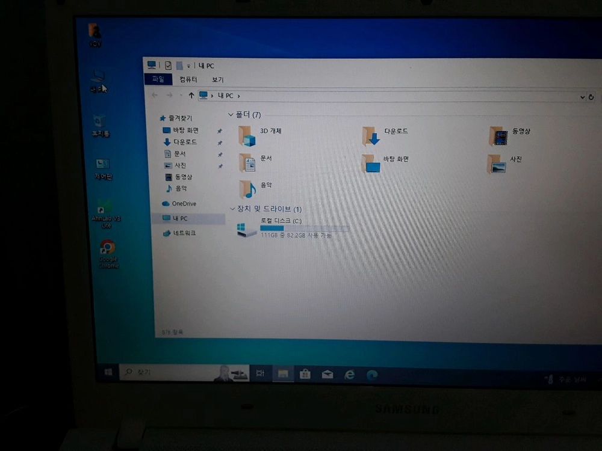The height and width of the screenshot is (451, 602).
Task: Select 다운로드 in navigation pane
Action: pyautogui.click(x=180, y=142)
